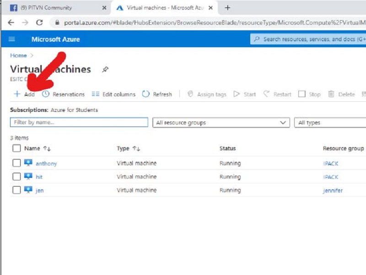366x275 pixels.
Task: Click the Stop square icon
Action: [302, 94]
